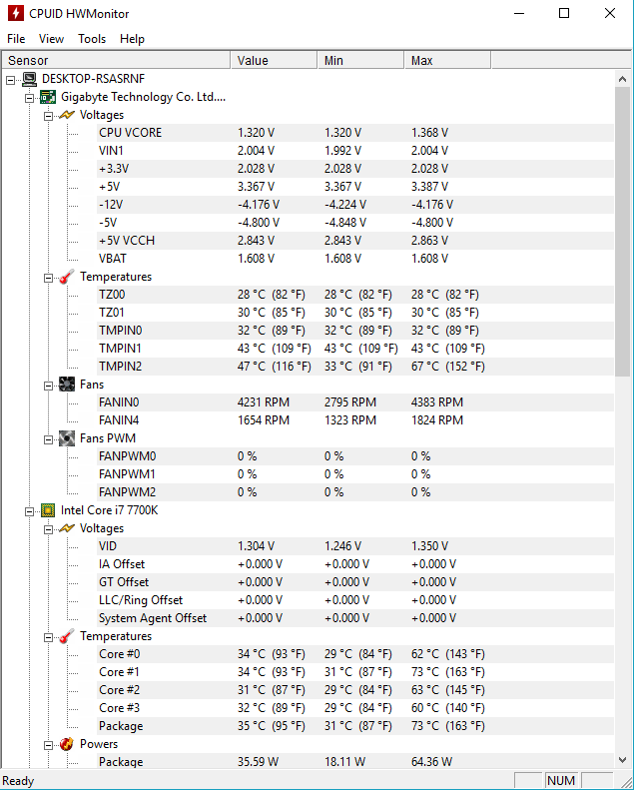Click the Gigabyte motherboard icon

pos(48,97)
